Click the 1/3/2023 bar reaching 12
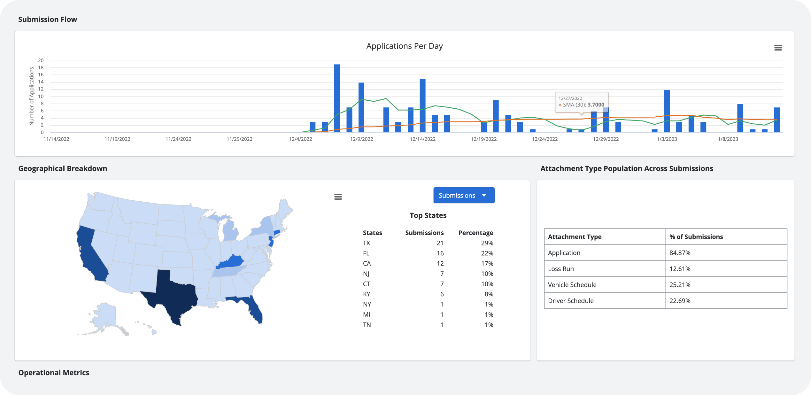Screen dimensions: 811x395 pyautogui.click(x=667, y=111)
